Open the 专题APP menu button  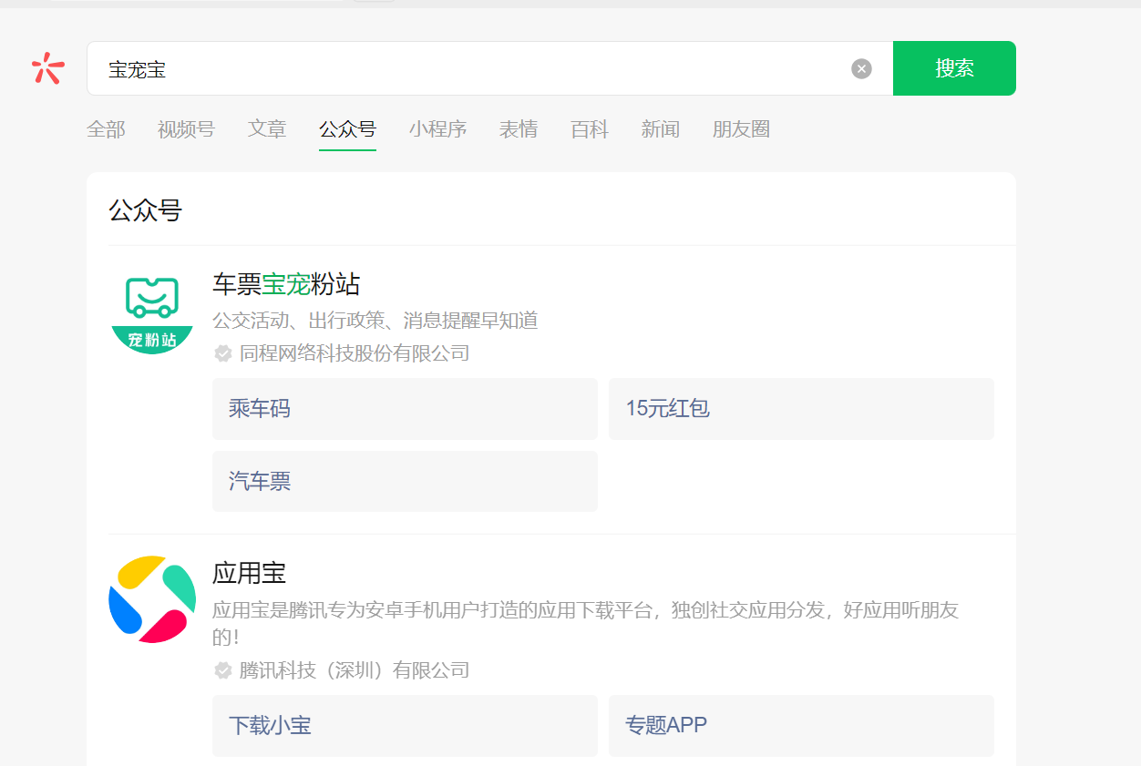click(x=801, y=726)
